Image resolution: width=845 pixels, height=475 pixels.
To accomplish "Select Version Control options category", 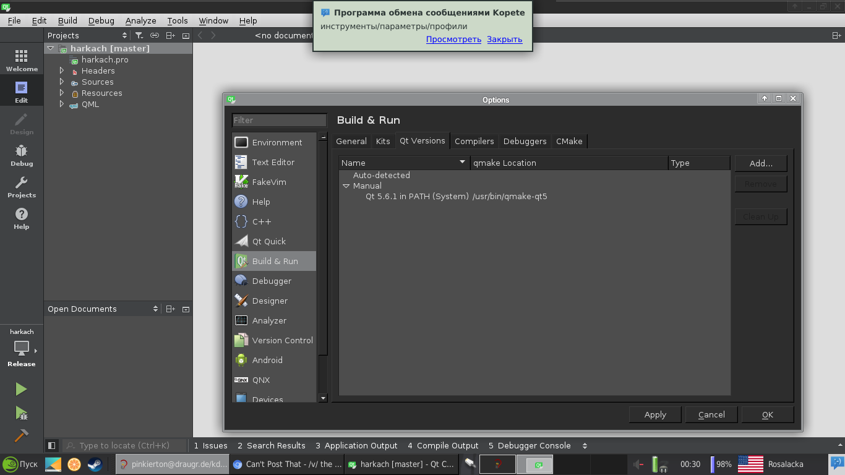I will click(274, 340).
